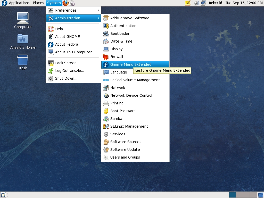Image resolution: width=264 pixels, height=198 pixels.
Task: Open About This Computer
Action: click(x=73, y=52)
